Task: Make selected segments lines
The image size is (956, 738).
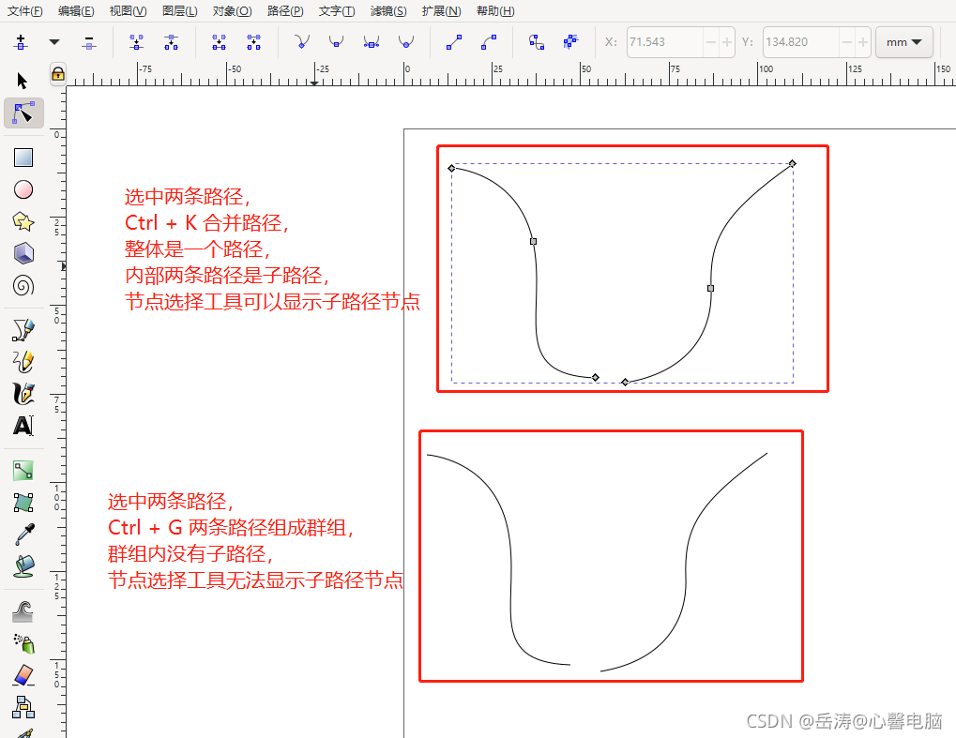Action: pyautogui.click(x=454, y=42)
